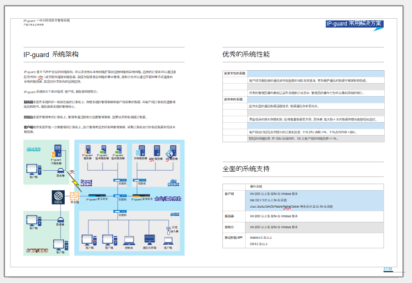
Task: Click the "分支机构" zone label
Action: 33,150
